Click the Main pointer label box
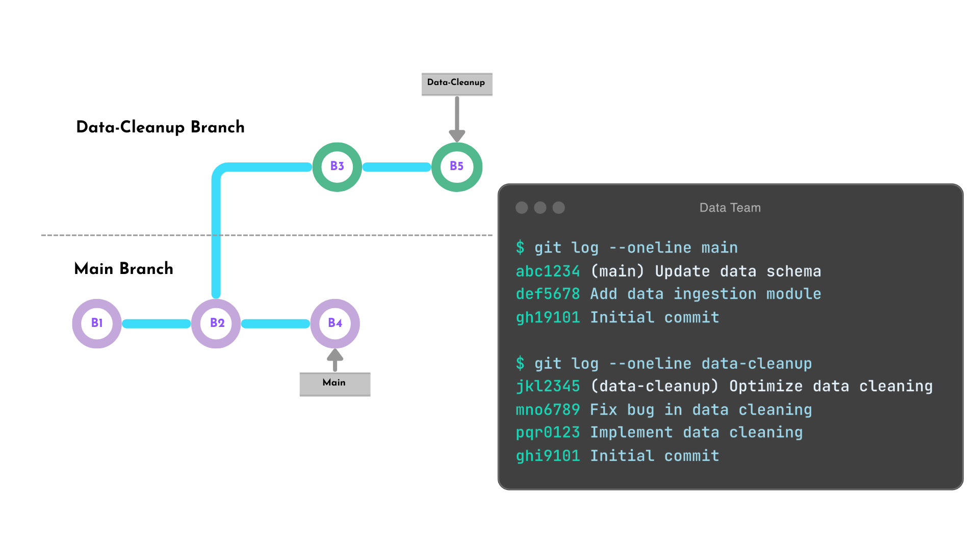This screenshot has height=550, width=979. click(x=335, y=384)
